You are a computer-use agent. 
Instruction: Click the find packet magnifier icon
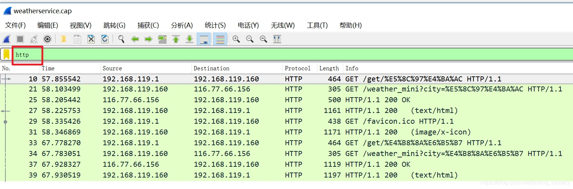[121, 39]
